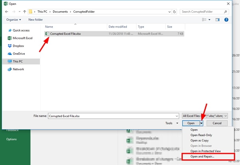
Task: Toggle the preview pane icon
Action: [x=218, y=20]
